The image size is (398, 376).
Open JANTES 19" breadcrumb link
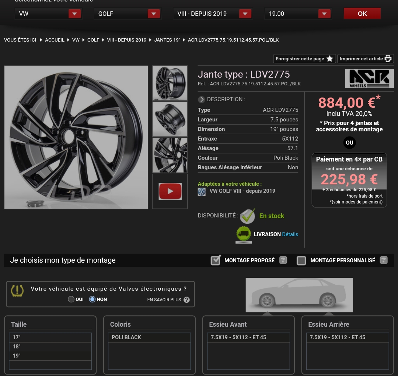click(167, 40)
